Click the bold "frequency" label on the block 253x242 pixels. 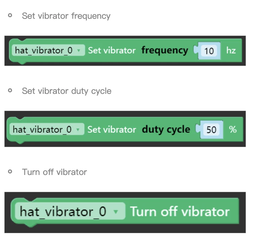click(165, 51)
